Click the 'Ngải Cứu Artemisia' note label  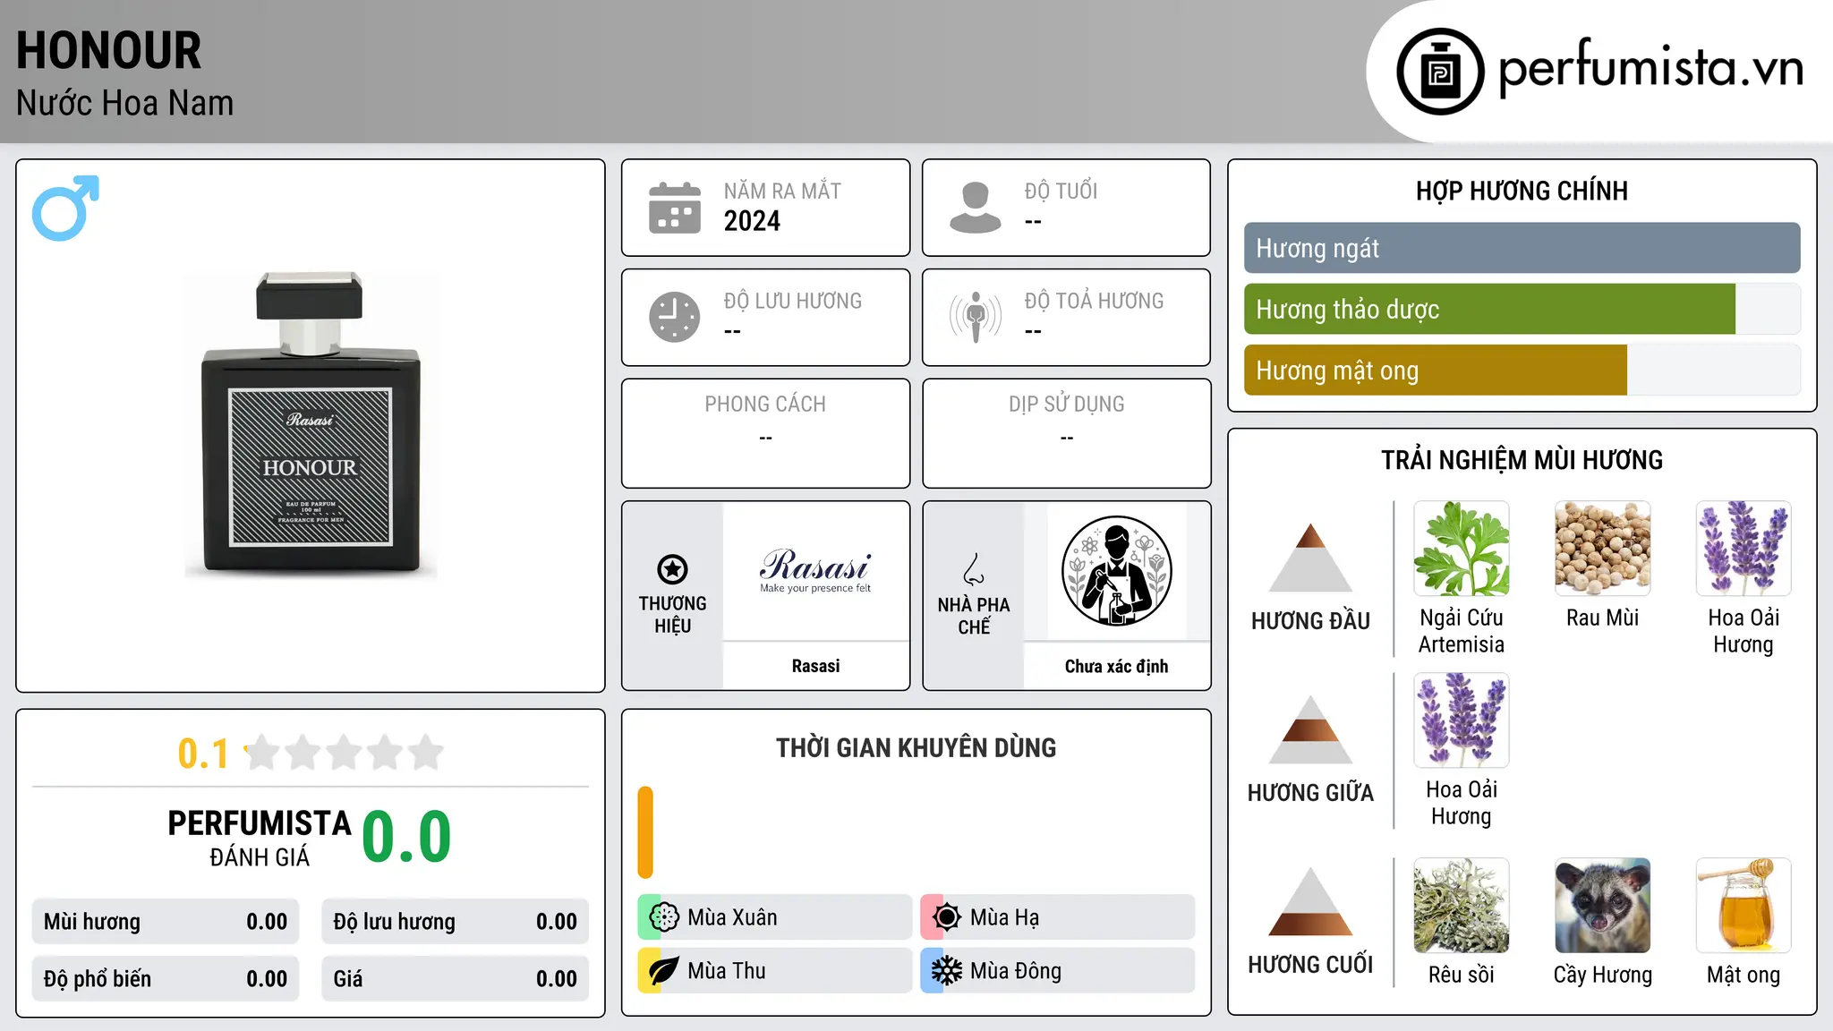tap(1462, 631)
